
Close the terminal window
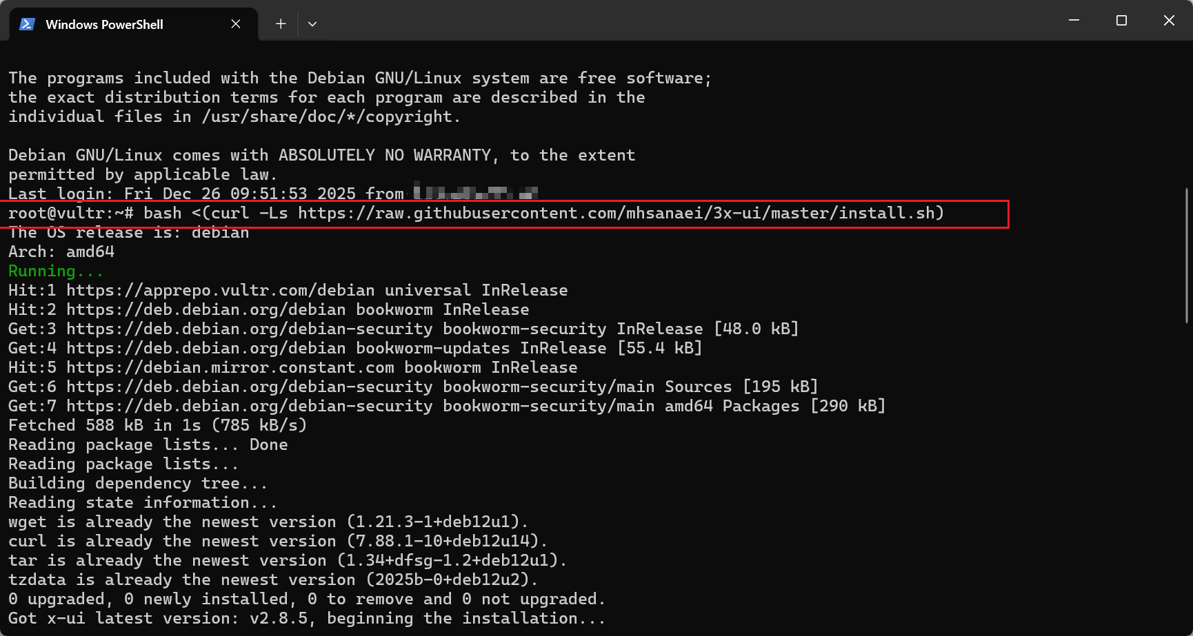pos(1169,21)
